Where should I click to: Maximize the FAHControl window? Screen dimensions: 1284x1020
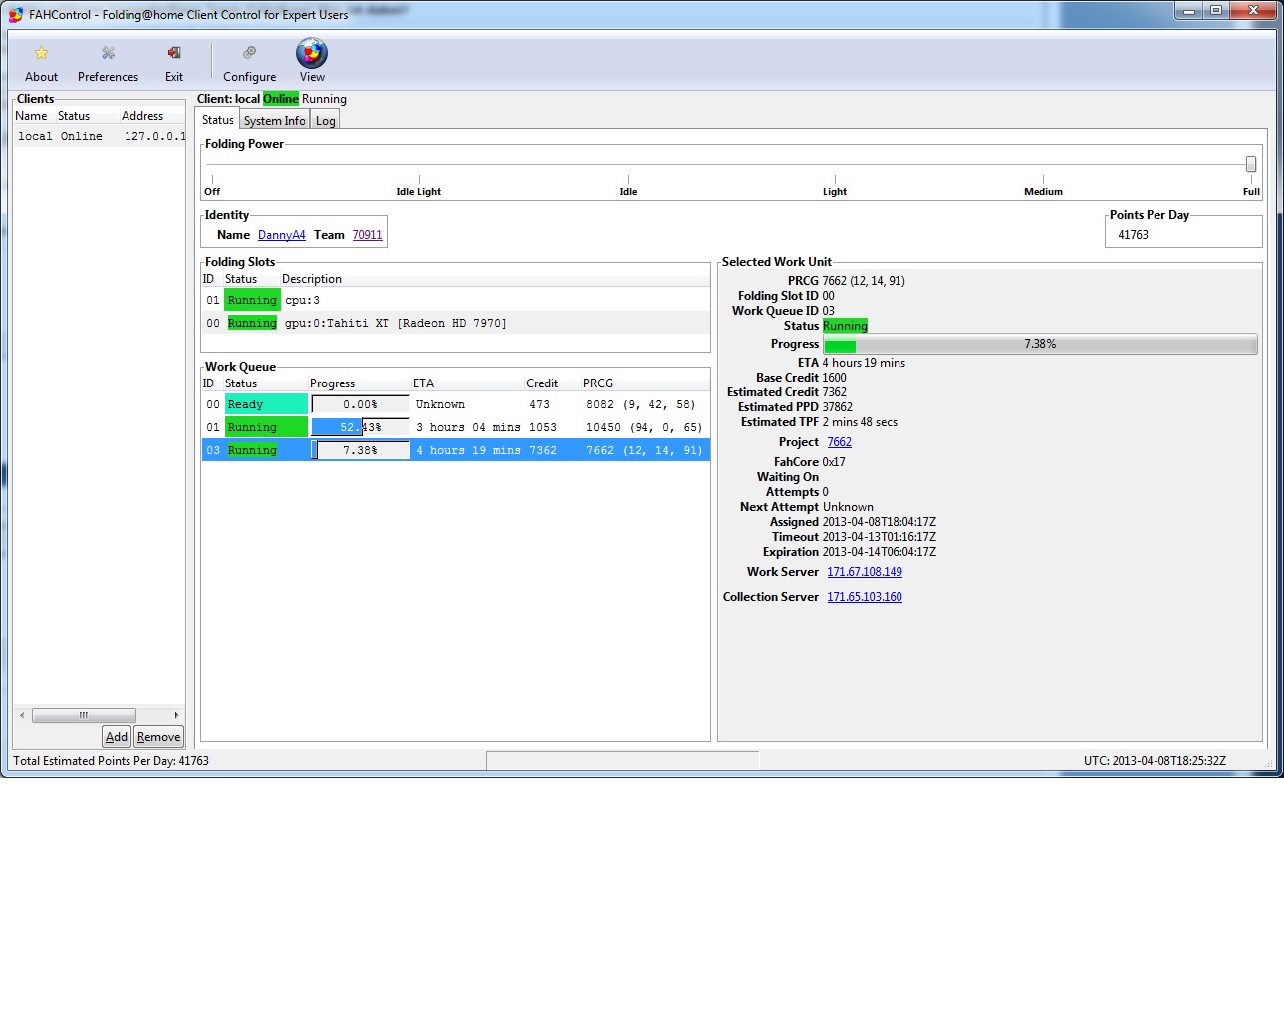click(1216, 11)
